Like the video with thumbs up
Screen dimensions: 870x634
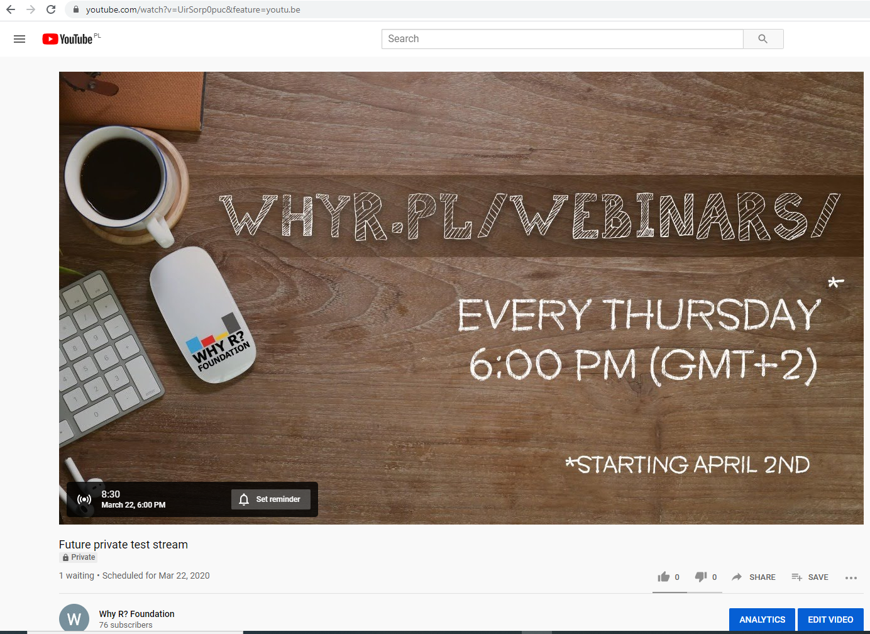point(664,577)
